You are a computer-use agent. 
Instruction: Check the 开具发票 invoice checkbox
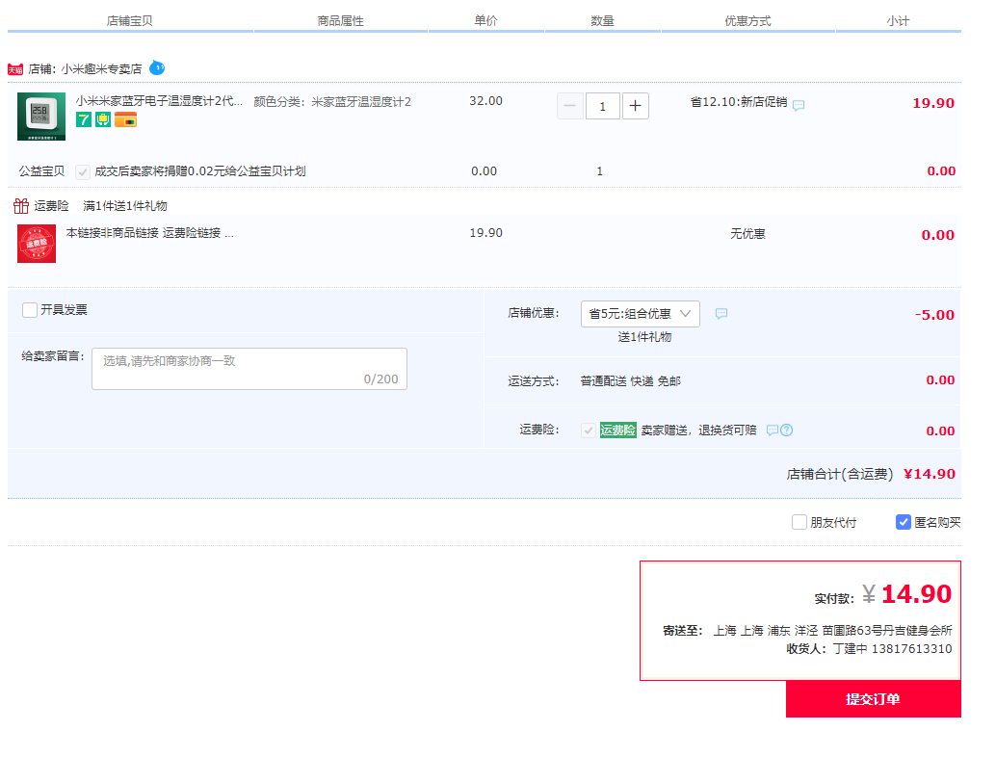30,310
